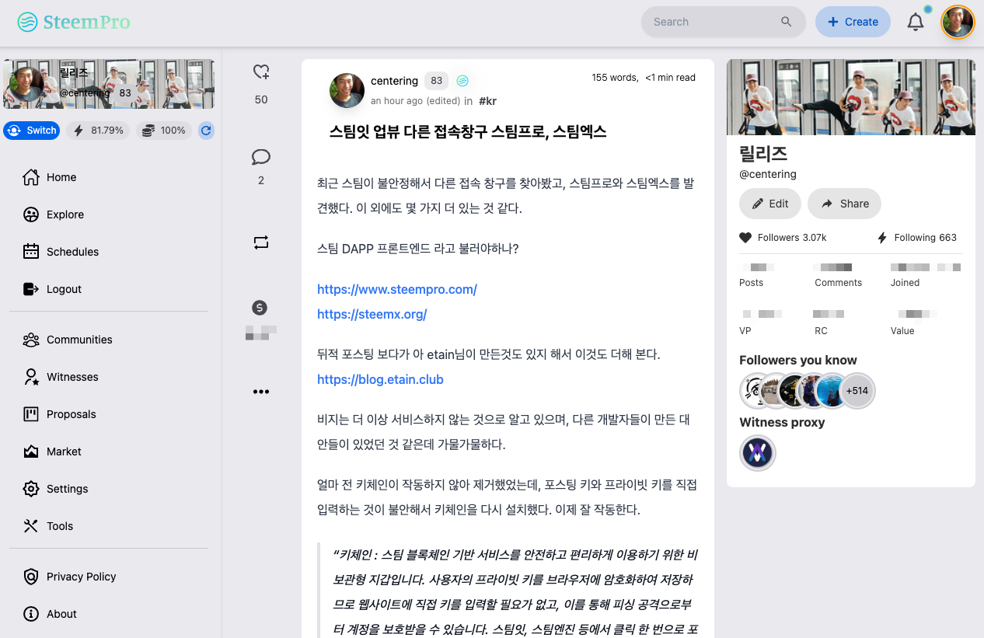This screenshot has height=638, width=984.
Task: Click the 'Followers you know' heading
Action: [x=798, y=361]
